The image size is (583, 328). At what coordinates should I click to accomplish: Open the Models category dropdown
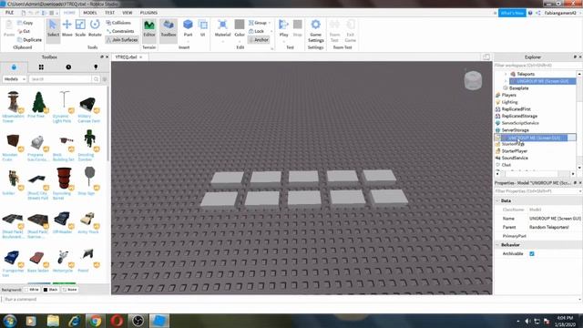[x=15, y=79]
